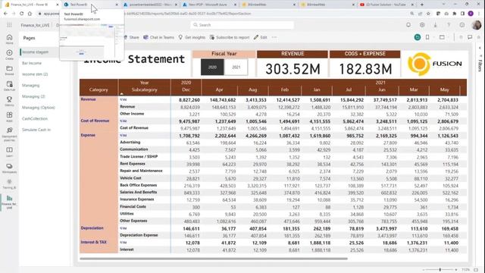
Task: Open the app launcher waffle menu
Action: tap(9, 25)
